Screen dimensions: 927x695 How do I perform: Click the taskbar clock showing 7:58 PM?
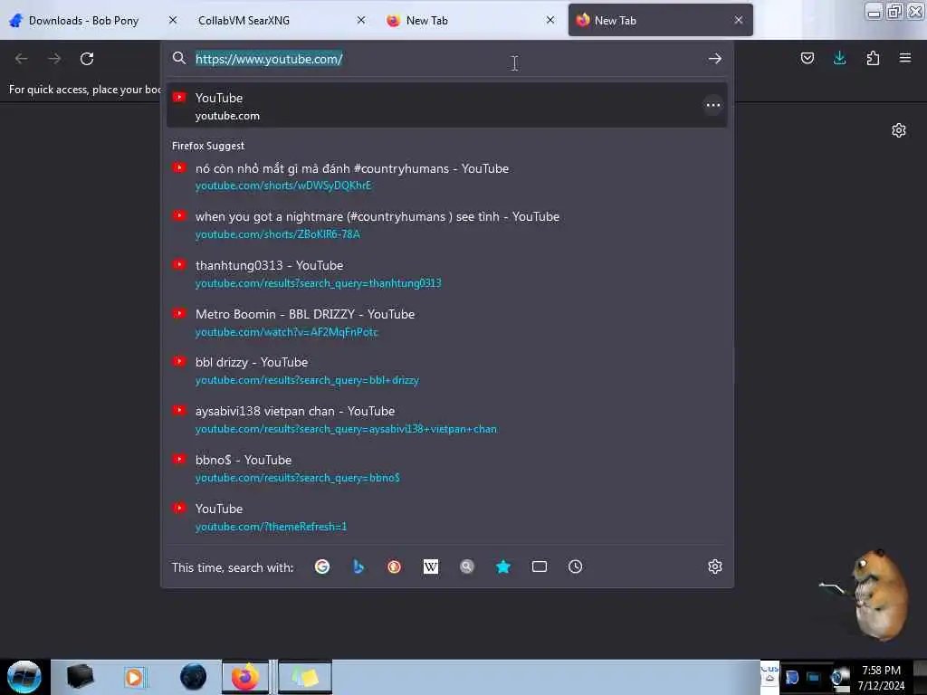pos(881,677)
